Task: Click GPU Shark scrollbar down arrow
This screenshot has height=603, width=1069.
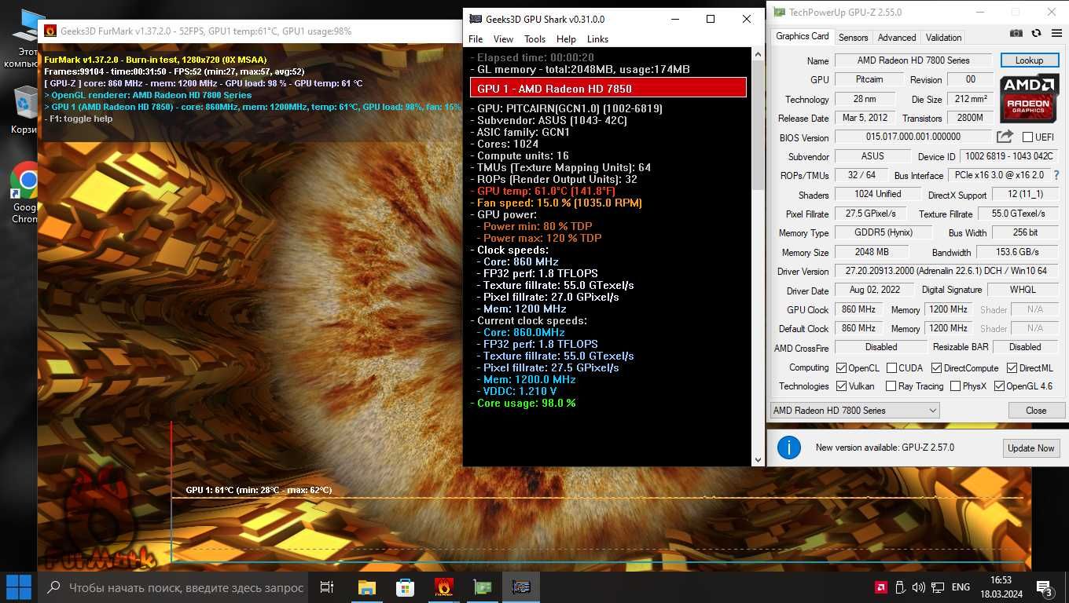Action: (758, 460)
